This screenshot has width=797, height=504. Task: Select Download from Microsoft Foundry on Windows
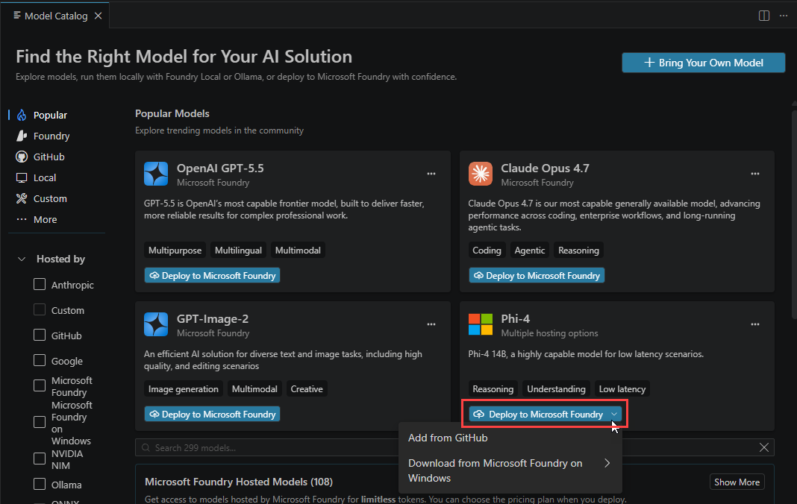point(510,470)
